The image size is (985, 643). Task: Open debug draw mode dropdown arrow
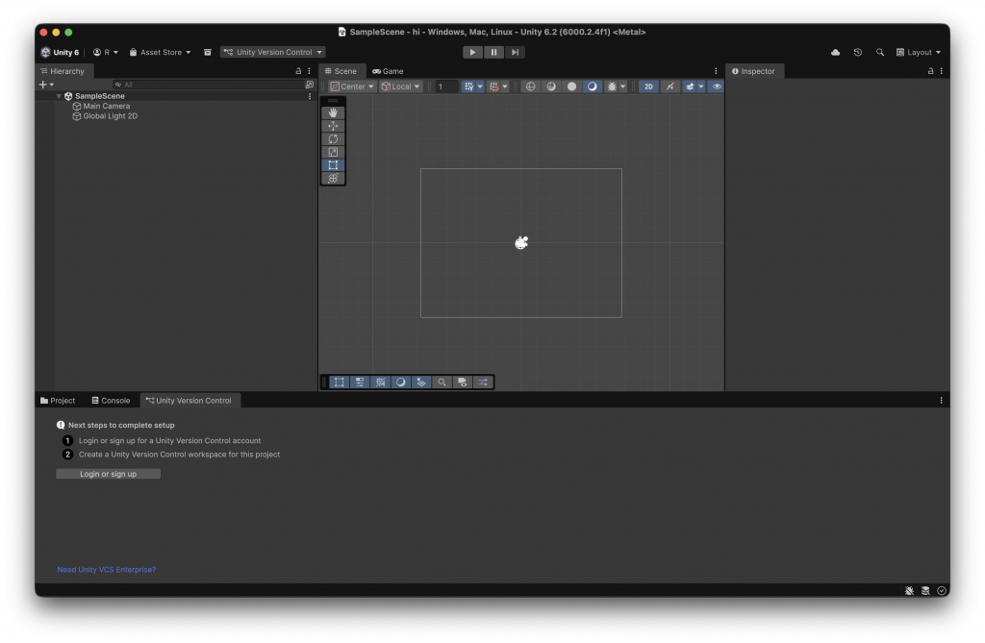click(623, 87)
